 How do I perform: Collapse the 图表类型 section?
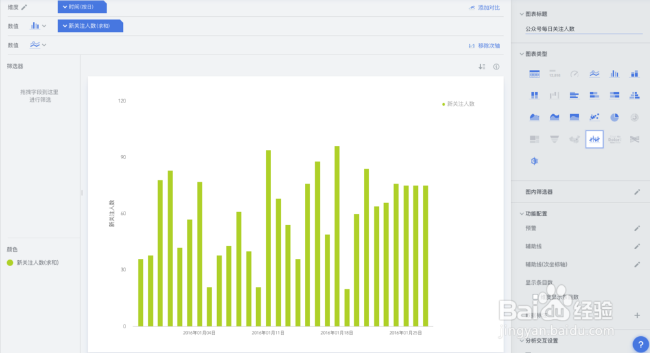521,55
